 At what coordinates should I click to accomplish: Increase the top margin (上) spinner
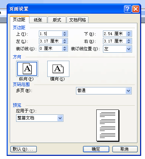click(65, 33)
